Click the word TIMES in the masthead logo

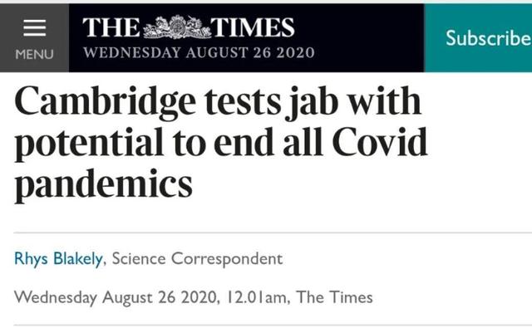pyautogui.click(x=252, y=27)
